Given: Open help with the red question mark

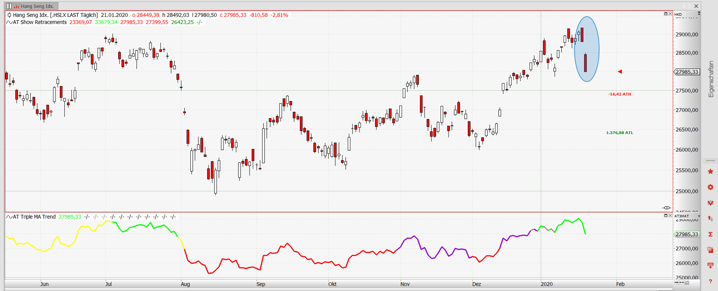Looking at the screenshot, I should [710, 281].
